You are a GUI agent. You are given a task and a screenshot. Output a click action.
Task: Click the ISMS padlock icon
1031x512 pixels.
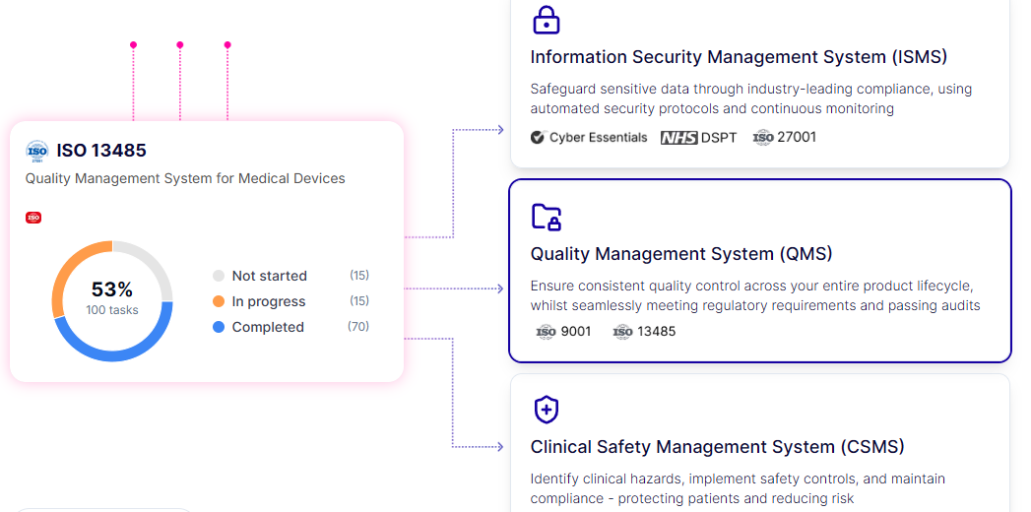click(x=546, y=20)
